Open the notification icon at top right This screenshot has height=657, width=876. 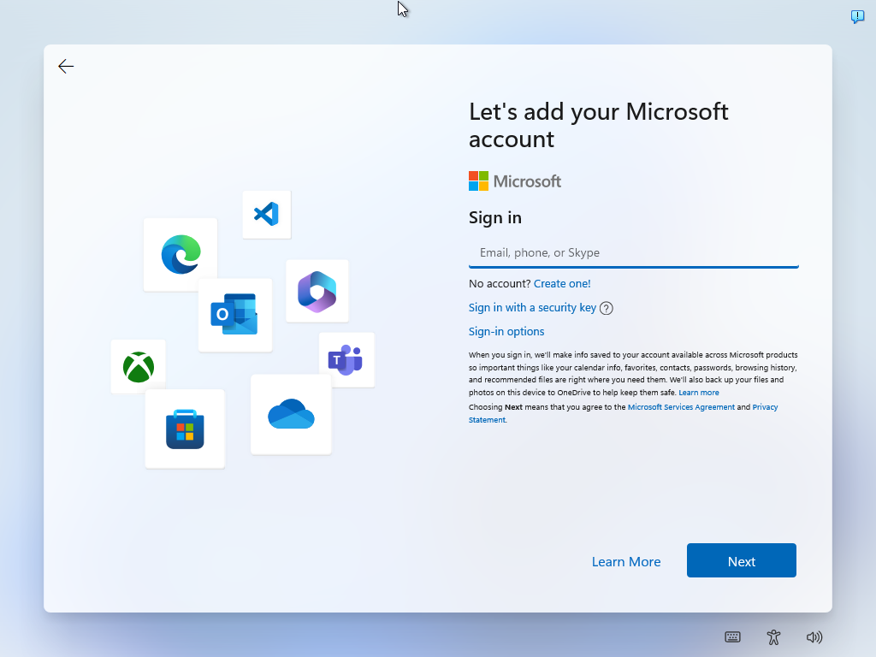click(x=856, y=16)
